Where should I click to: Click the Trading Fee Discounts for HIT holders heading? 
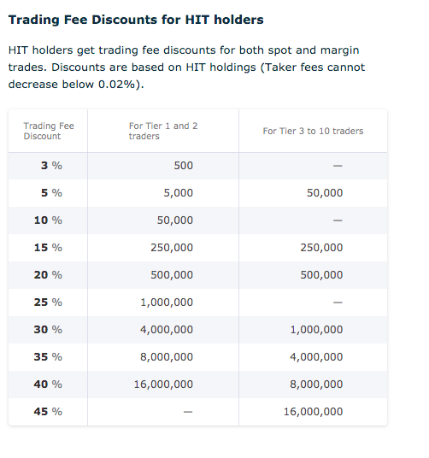pos(136,20)
